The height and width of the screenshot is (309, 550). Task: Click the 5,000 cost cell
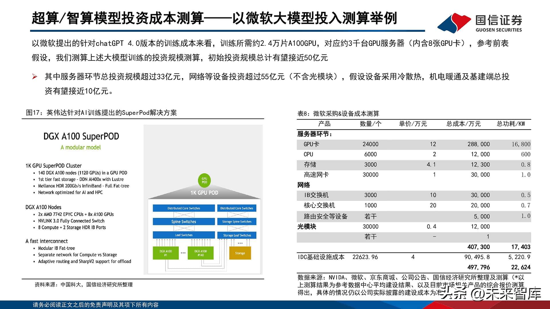482,217
